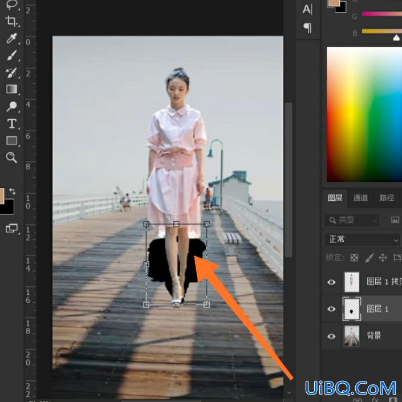Pick a color in the spectrum field
The image size is (402, 402).
pyautogui.click(x=364, y=115)
